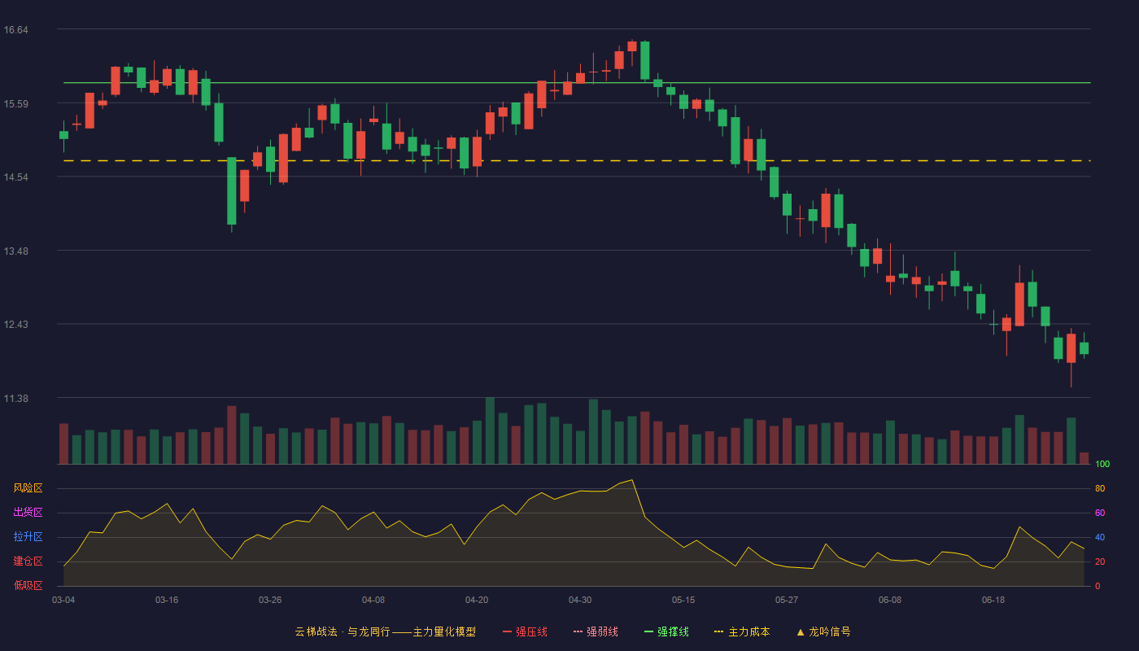Click the 04-20 date label

coord(477,600)
